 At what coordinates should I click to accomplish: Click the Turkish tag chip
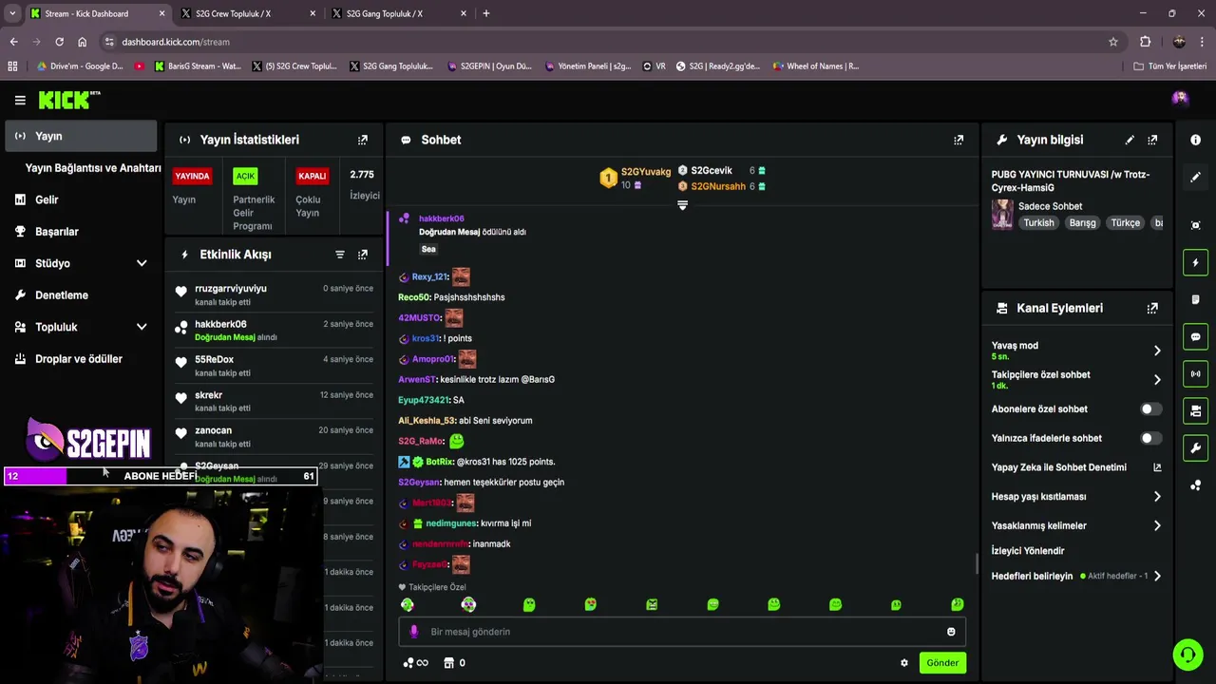pyautogui.click(x=1038, y=223)
